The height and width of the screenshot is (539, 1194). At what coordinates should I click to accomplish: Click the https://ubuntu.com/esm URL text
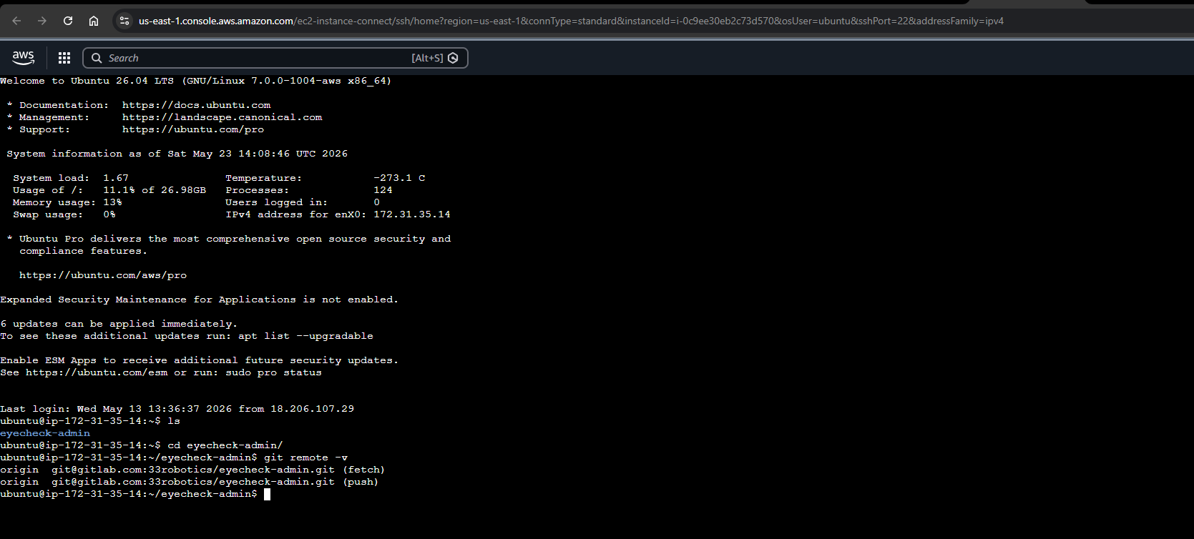coord(97,372)
